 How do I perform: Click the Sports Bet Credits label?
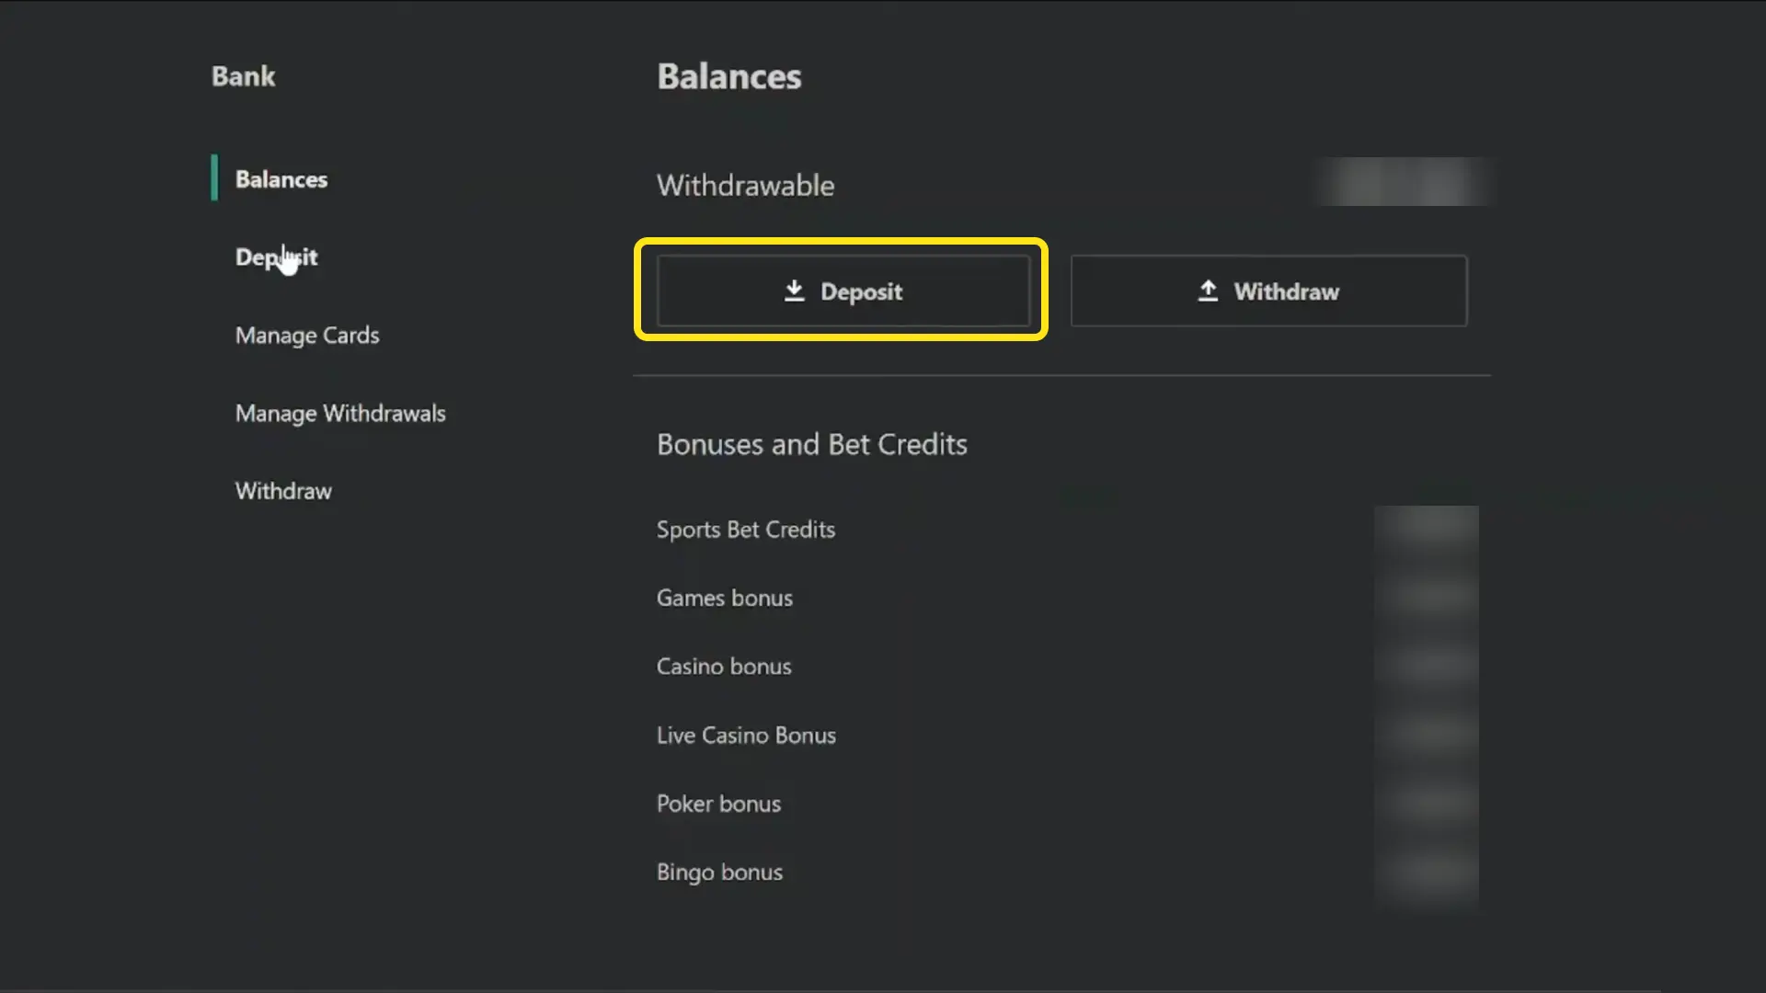pos(746,530)
